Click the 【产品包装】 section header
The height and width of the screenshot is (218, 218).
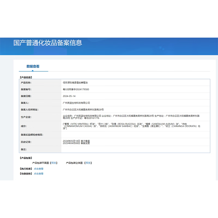(x=26, y=157)
